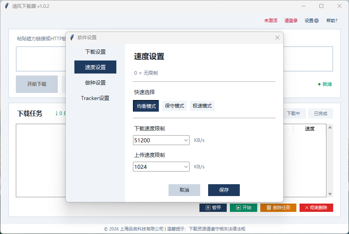The height and width of the screenshot is (234, 349).
Task: Expand the 下载速度限制 dropdown arrow
Action: 186,140
